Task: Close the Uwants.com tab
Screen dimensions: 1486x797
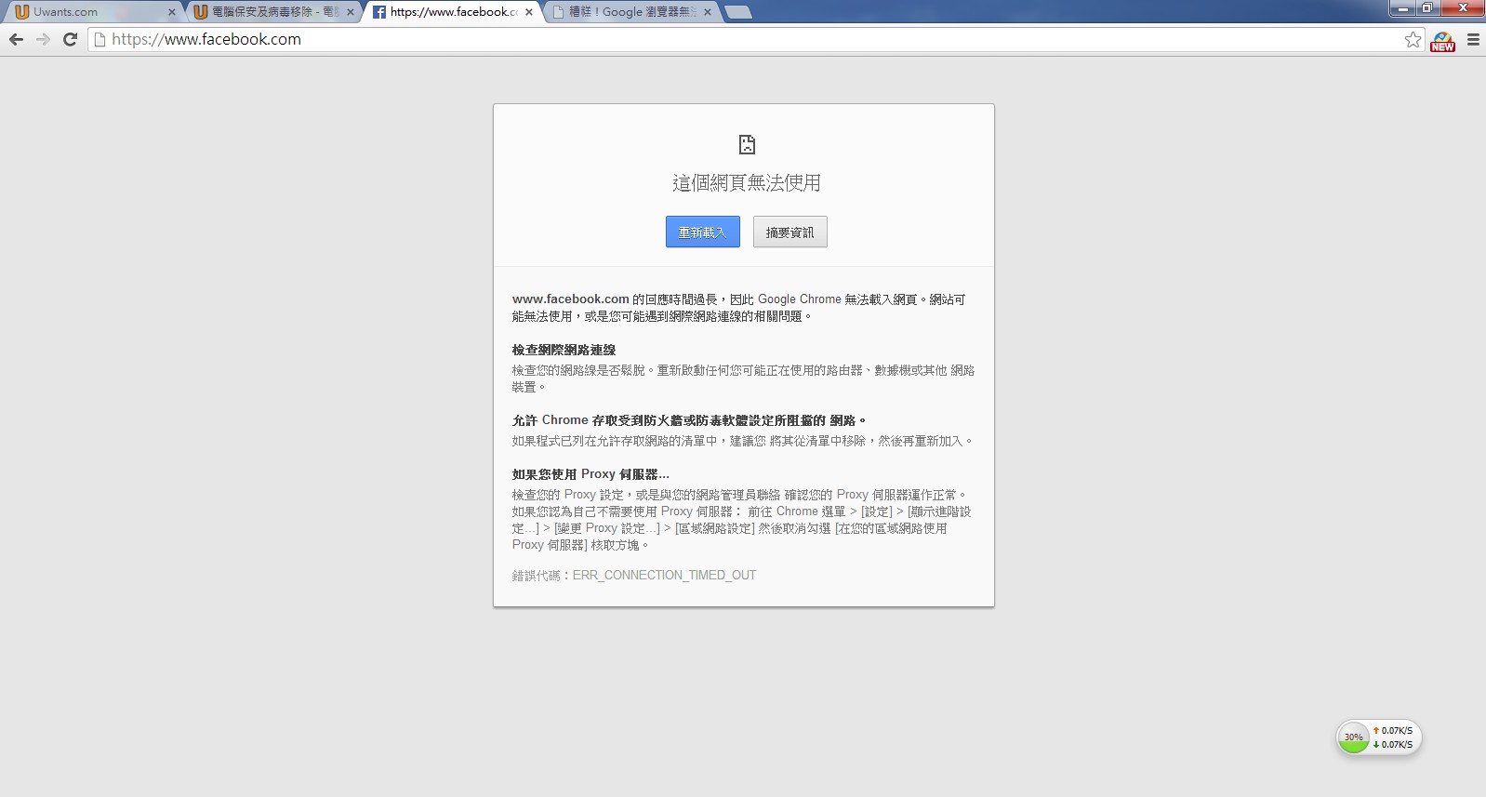Action: click(172, 12)
